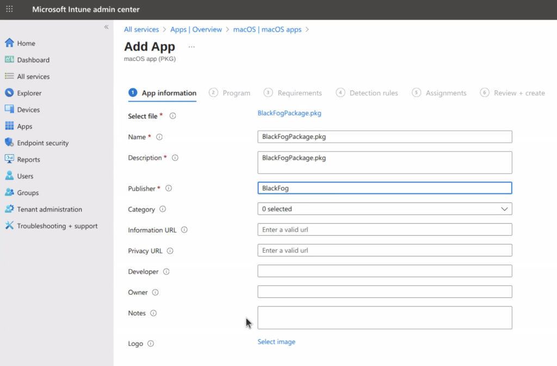Click the Home house icon
The height and width of the screenshot is (366, 557).
click(10, 43)
